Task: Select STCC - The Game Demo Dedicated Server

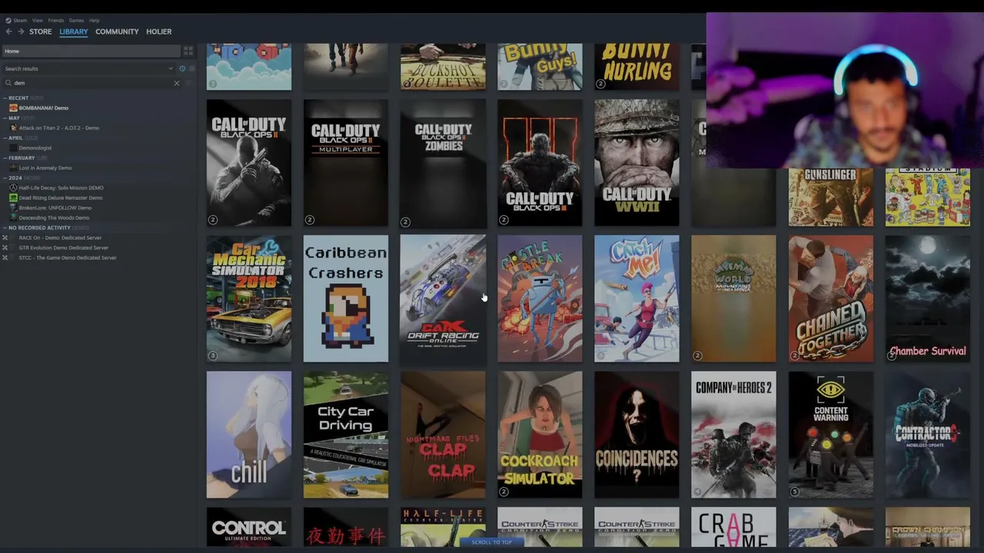Action: (x=68, y=258)
